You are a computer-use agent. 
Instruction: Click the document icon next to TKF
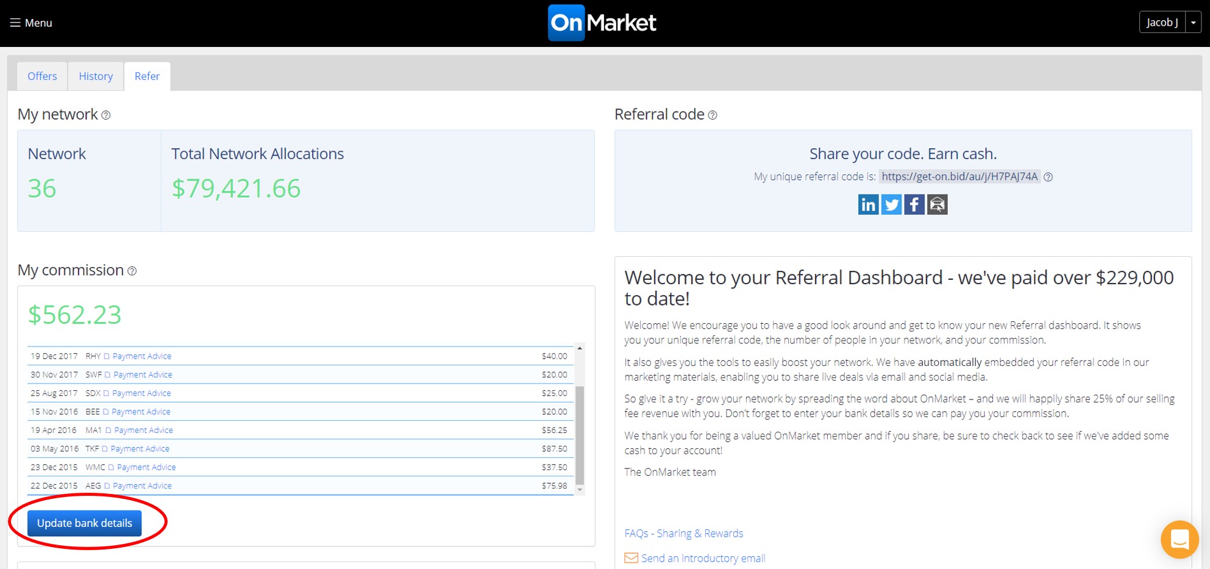[104, 449]
